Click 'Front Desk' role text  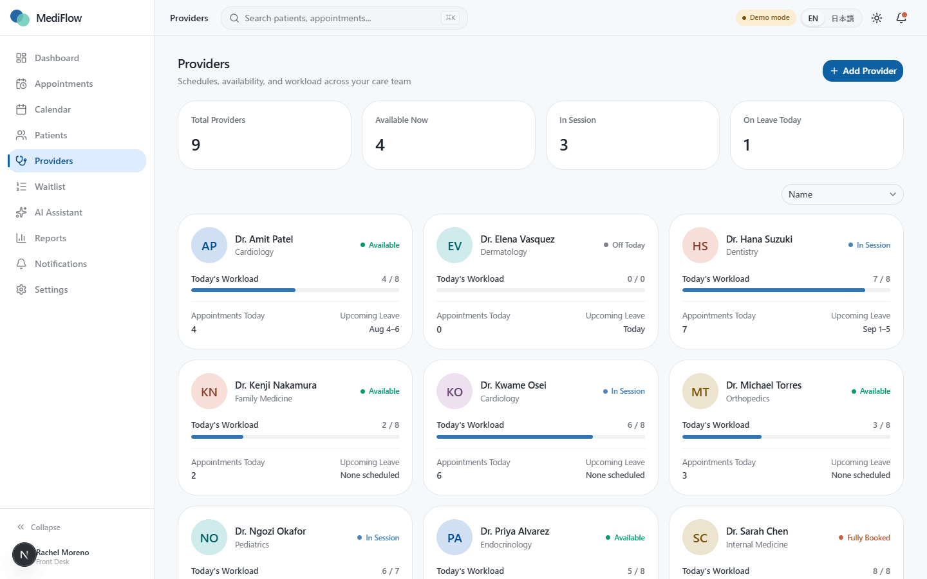53,562
